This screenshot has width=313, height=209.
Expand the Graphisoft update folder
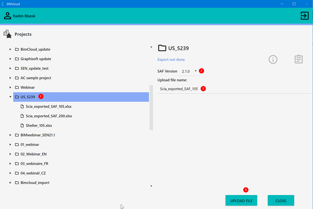10,59
